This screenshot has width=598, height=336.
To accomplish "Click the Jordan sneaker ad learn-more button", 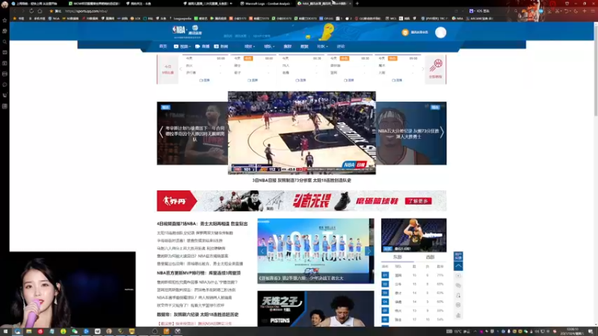I will coord(419,201).
